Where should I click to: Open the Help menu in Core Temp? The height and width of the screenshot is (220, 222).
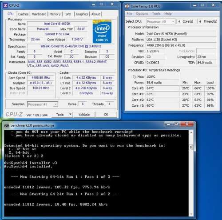[168, 13]
